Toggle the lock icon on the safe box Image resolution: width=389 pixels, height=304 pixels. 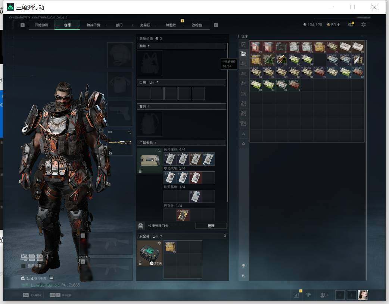point(140,263)
